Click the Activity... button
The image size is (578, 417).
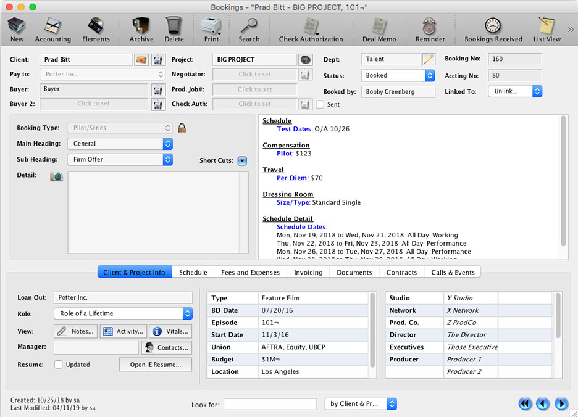tap(124, 331)
